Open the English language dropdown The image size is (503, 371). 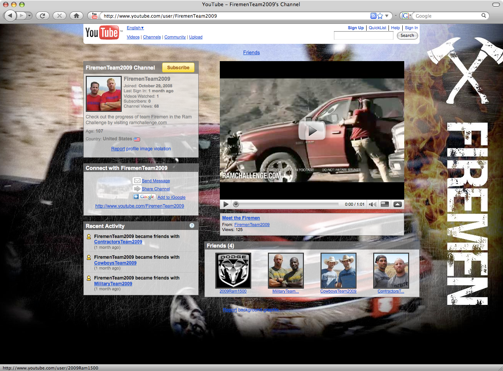point(135,28)
